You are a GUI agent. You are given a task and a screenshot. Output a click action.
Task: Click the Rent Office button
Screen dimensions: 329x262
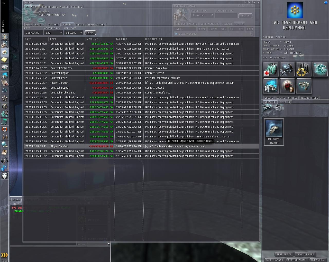(x=284, y=254)
